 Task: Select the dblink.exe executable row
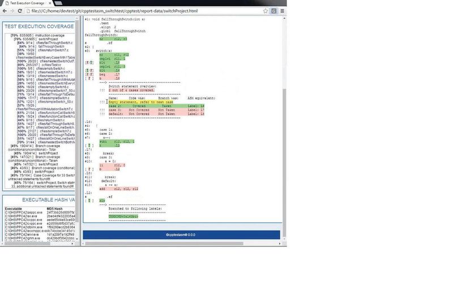(40, 227)
